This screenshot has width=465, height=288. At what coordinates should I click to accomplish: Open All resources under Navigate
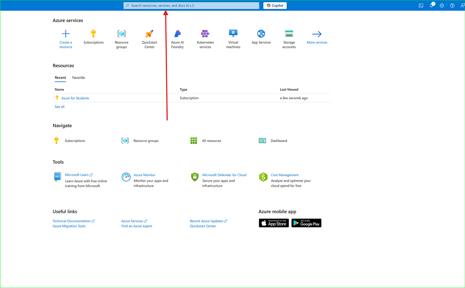pos(193,140)
